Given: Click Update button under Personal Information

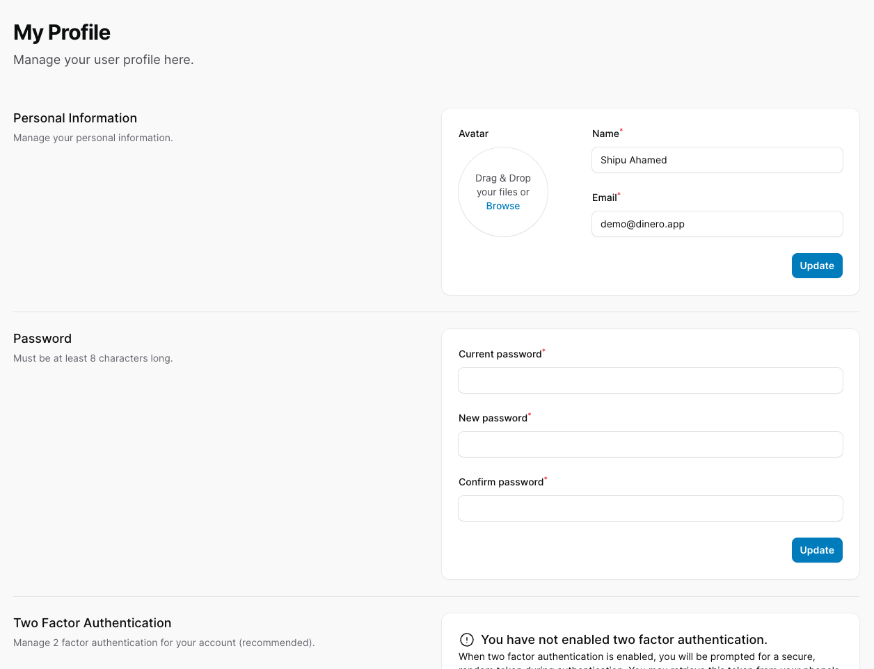Looking at the screenshot, I should (817, 266).
